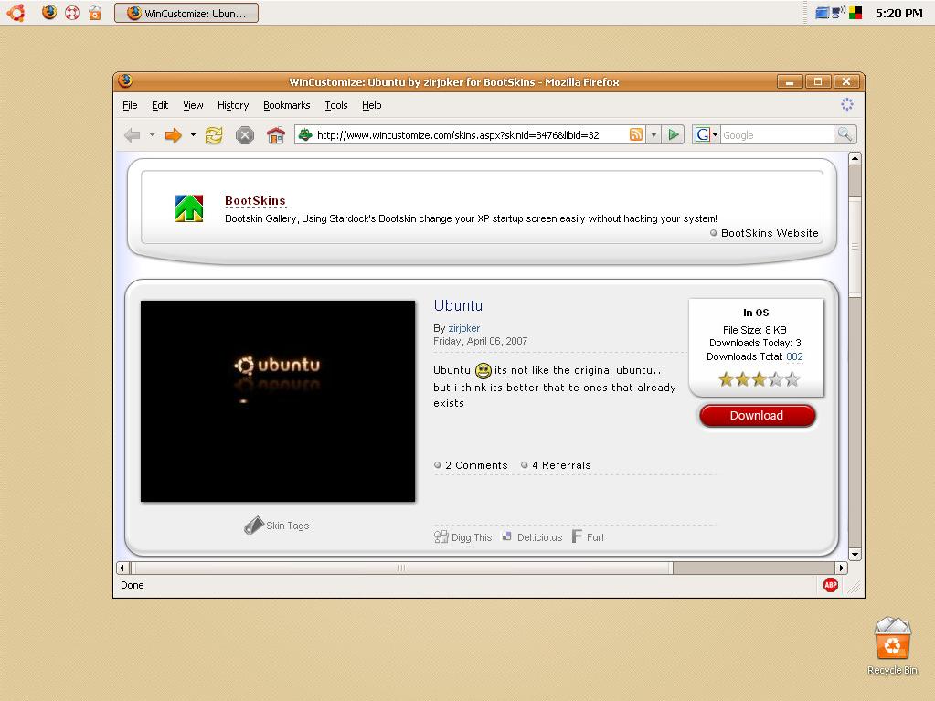The image size is (935, 701).
Task: Click the site favicon in address bar
Action: pyautogui.click(x=305, y=134)
